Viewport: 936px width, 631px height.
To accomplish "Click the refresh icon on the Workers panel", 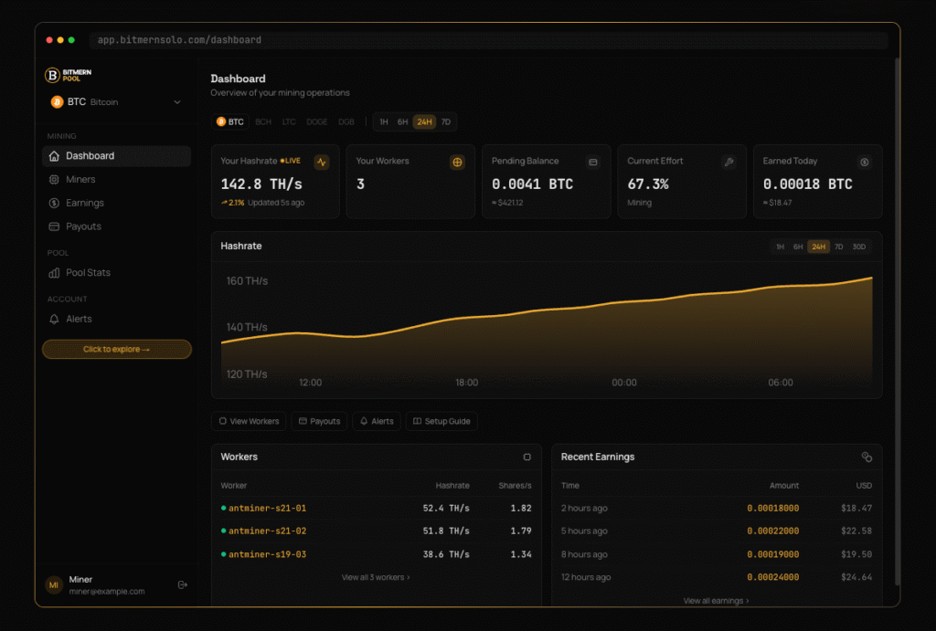I will [526, 457].
